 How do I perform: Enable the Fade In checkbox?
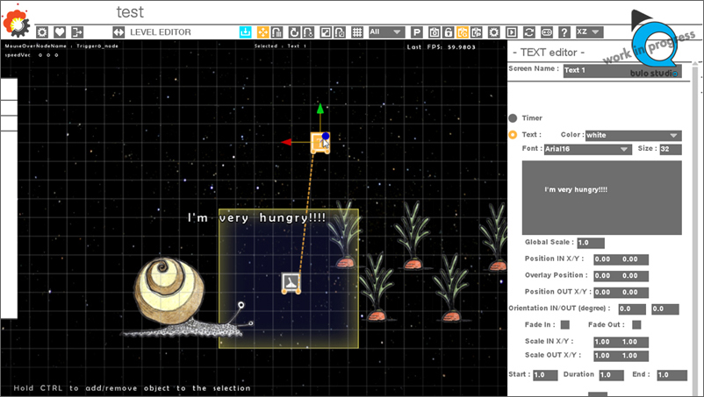565,325
